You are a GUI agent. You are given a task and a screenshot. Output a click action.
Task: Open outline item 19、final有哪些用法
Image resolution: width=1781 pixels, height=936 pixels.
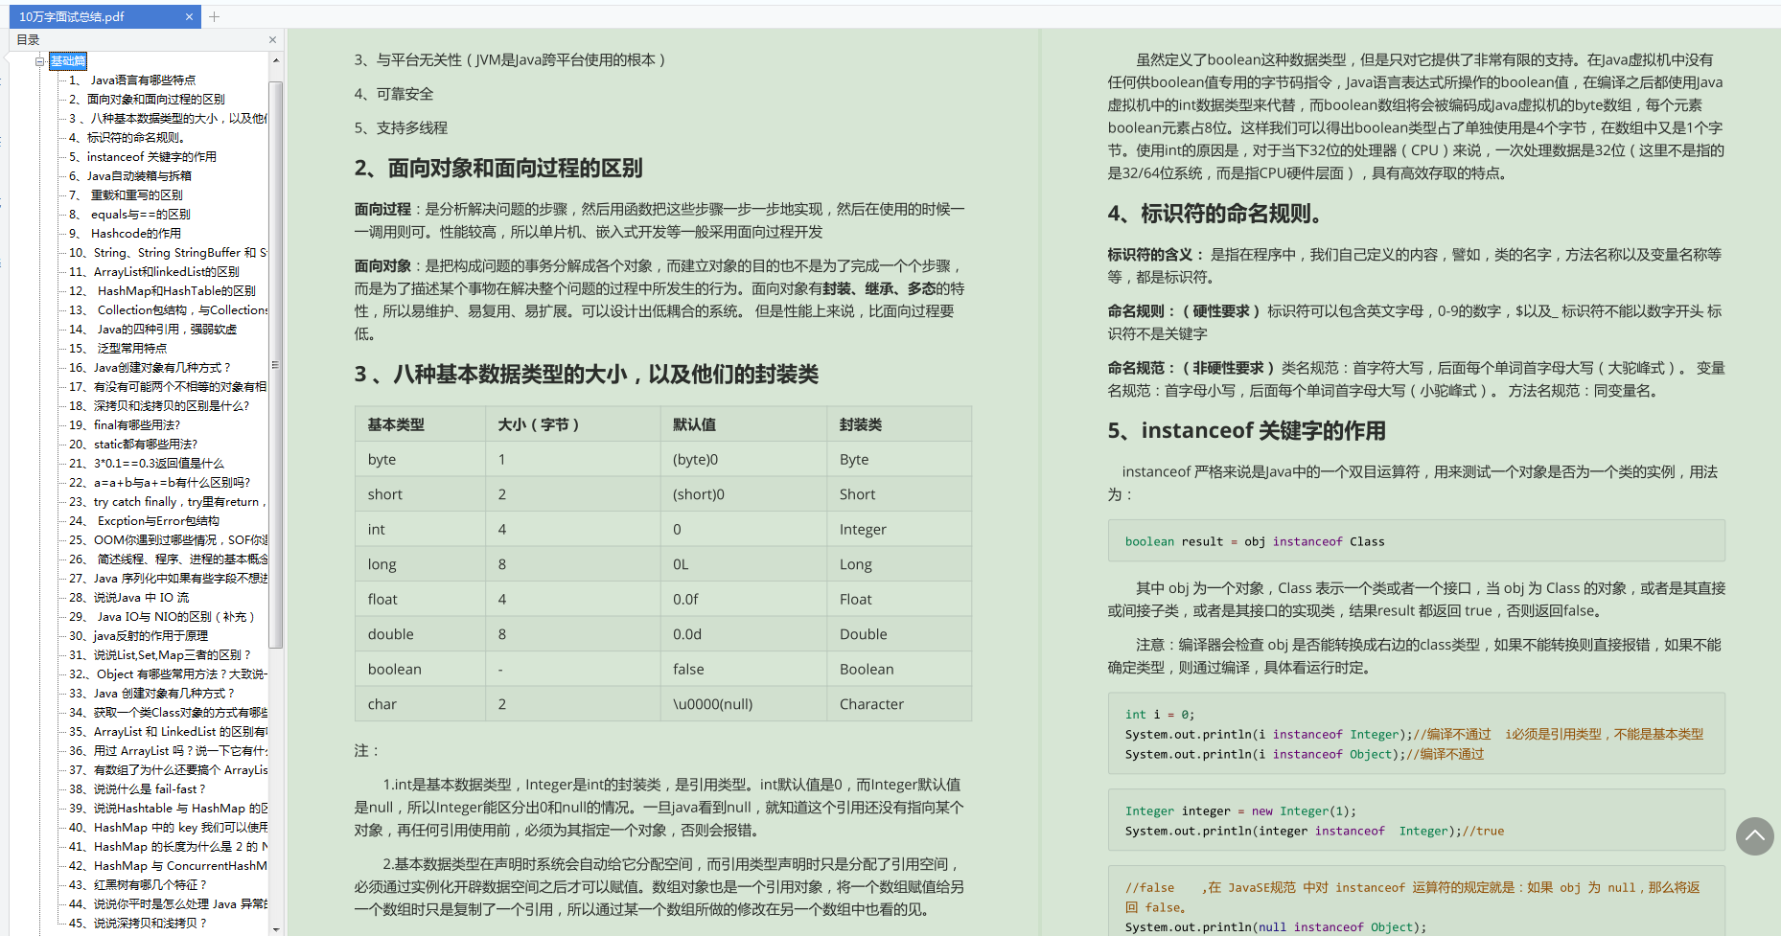point(125,425)
